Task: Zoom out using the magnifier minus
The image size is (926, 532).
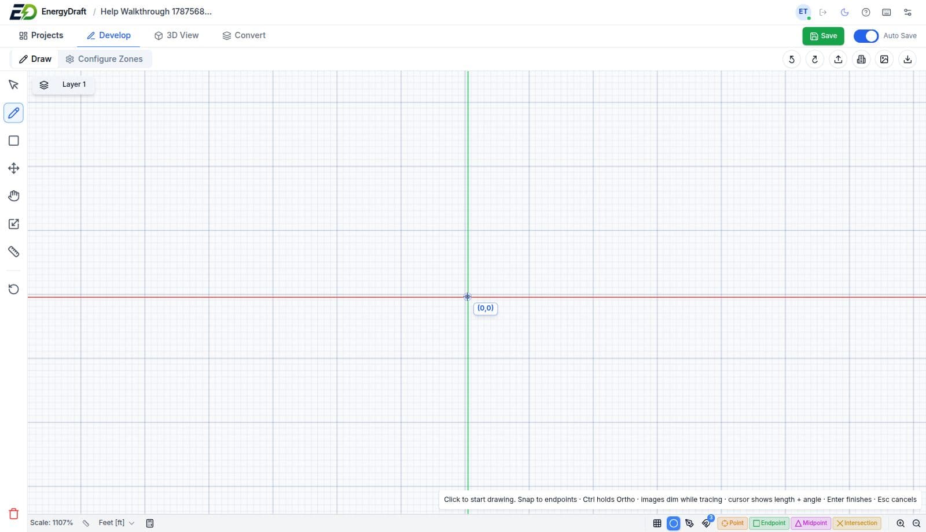Action: [x=917, y=523]
